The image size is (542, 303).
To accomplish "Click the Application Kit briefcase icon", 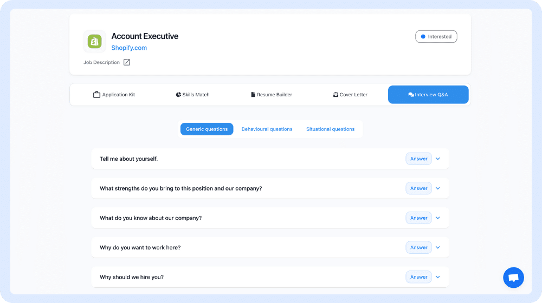I will click(x=97, y=95).
